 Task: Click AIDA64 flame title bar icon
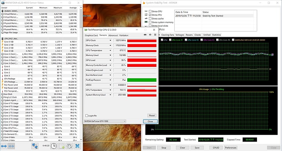(x=144, y=3)
